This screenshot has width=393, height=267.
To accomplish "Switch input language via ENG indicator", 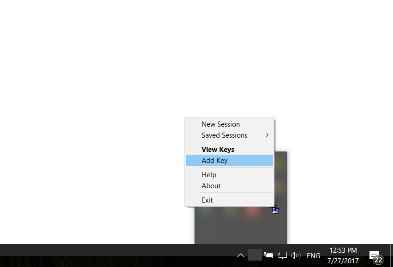I will point(313,256).
